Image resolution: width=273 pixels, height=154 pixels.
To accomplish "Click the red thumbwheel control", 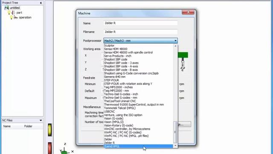I will [x=50, y=148].
